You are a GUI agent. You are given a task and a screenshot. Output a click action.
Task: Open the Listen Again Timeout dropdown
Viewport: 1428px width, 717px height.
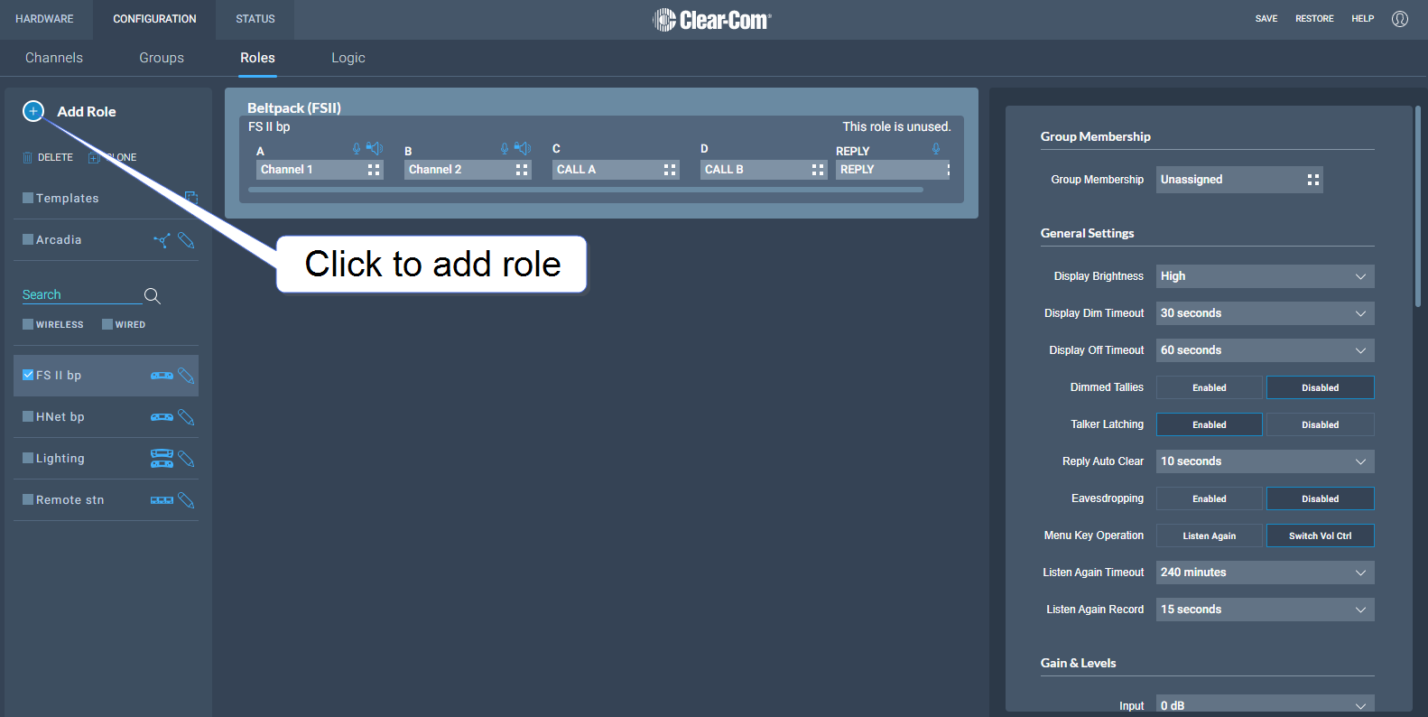click(x=1265, y=573)
